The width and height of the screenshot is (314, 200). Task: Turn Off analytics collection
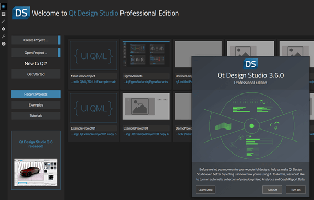point(272,190)
